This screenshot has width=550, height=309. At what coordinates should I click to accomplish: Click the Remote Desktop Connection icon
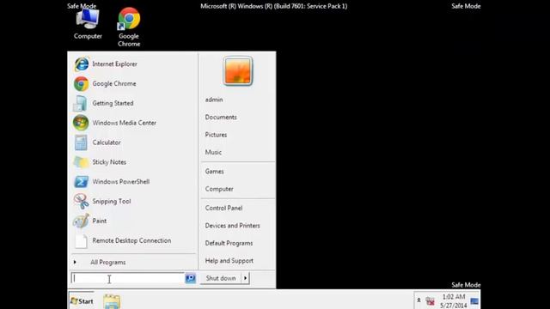(x=81, y=240)
